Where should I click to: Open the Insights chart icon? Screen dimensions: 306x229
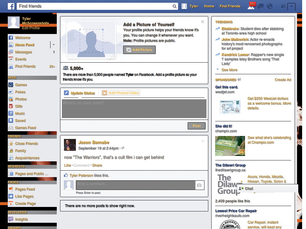(11, 219)
